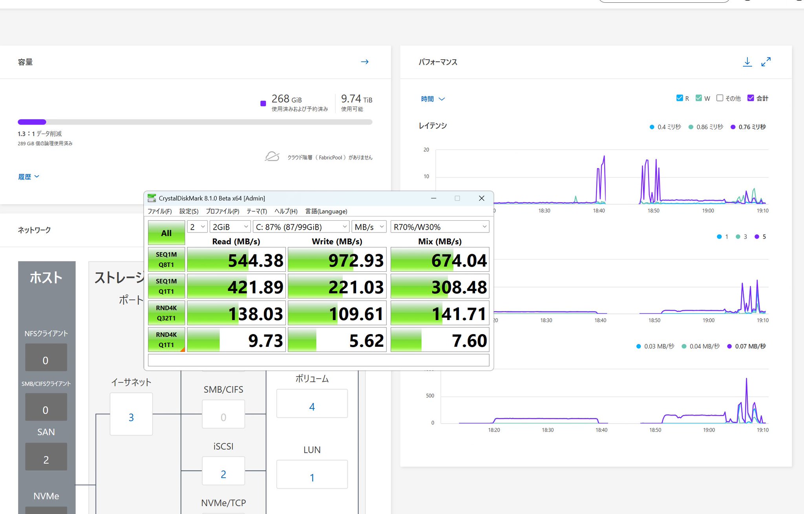Open mix ratio dropdown R70%/W30%

click(x=440, y=227)
